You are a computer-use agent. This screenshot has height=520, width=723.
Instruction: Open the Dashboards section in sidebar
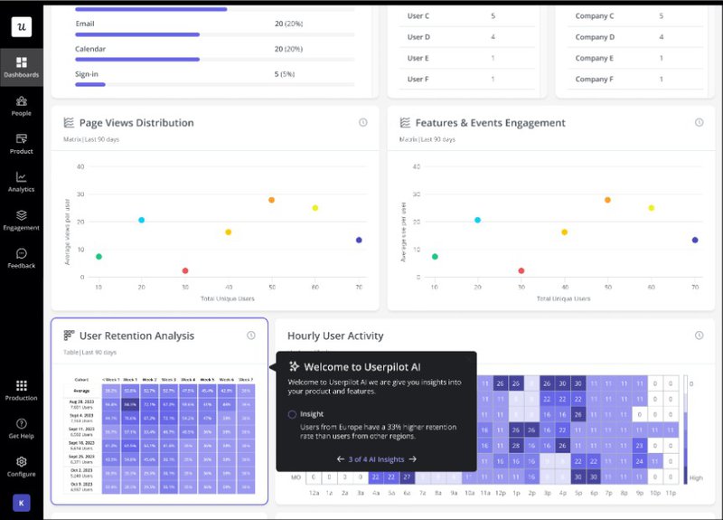[x=21, y=66]
